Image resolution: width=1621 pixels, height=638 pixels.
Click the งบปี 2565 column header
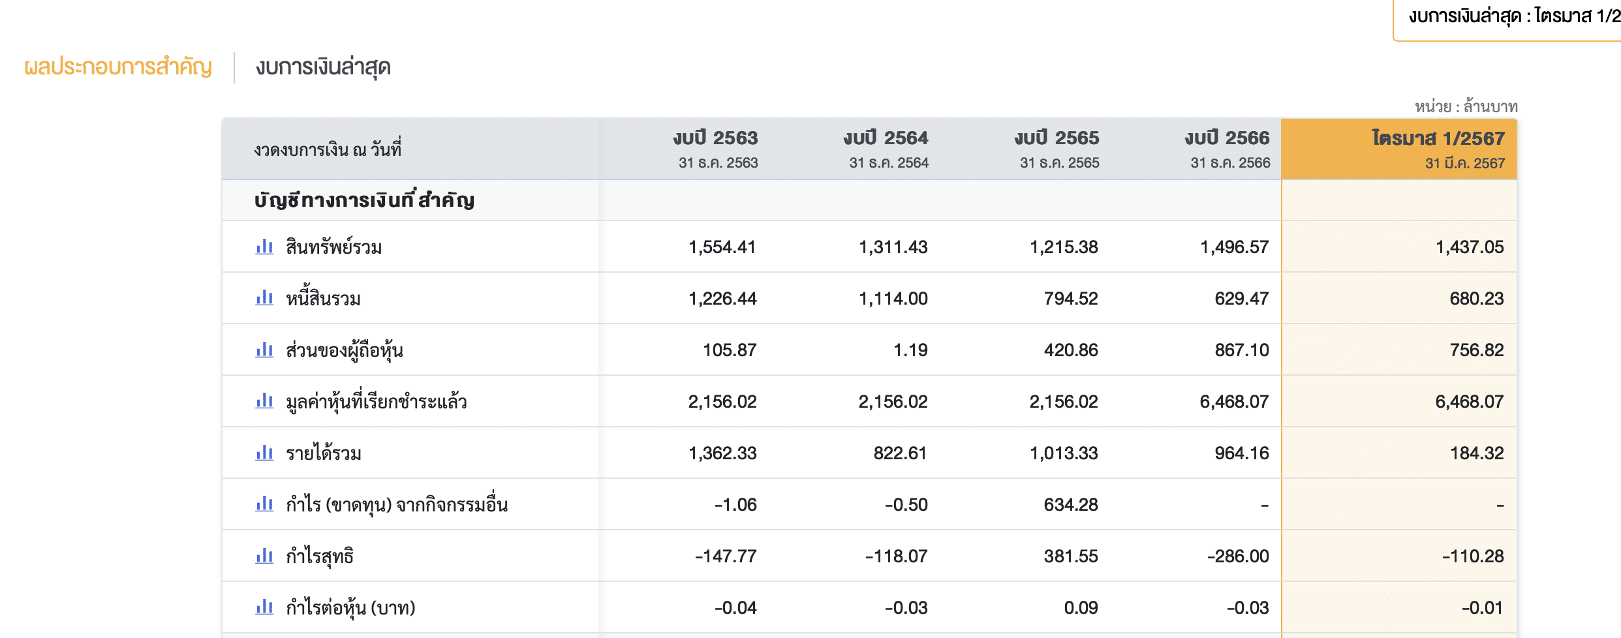tap(1057, 149)
